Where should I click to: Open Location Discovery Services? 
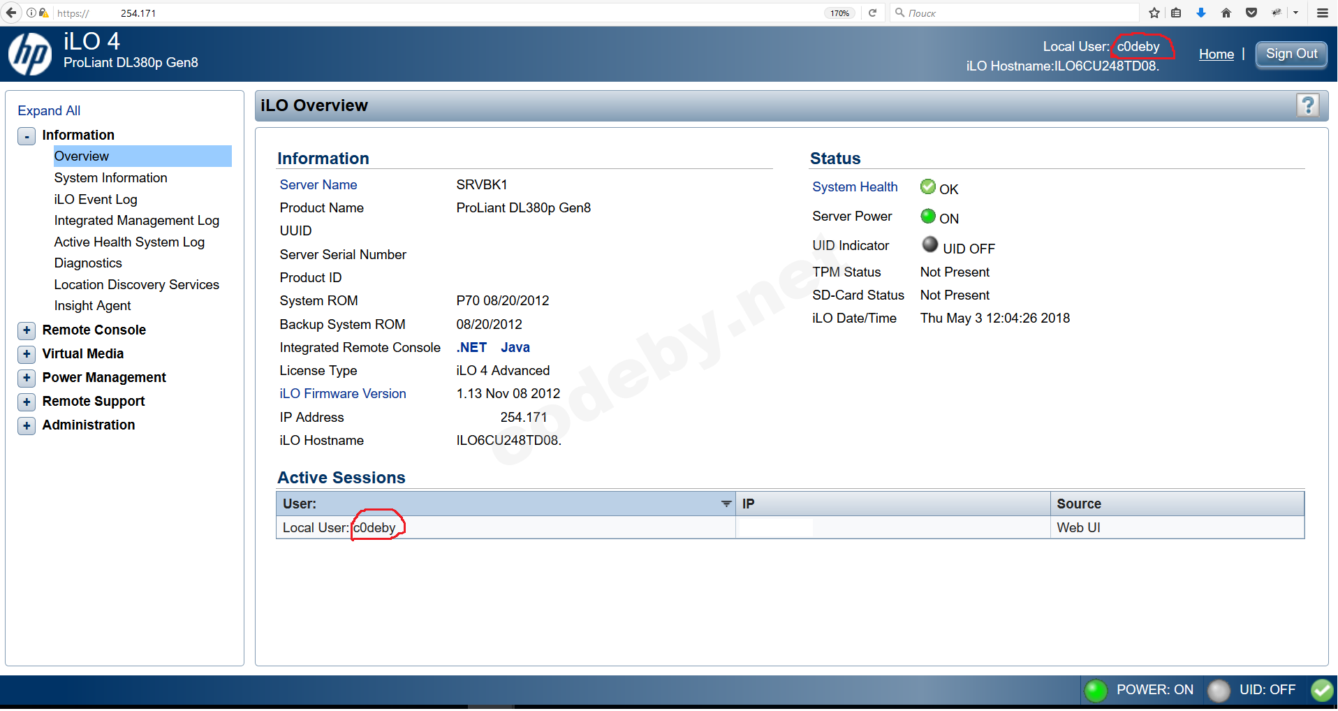click(x=137, y=285)
